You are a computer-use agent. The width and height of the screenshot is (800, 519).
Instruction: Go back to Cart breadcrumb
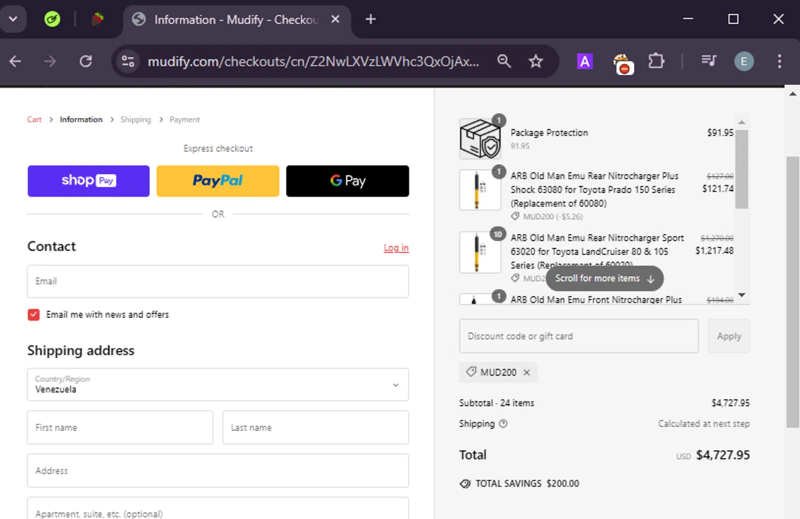(x=34, y=119)
